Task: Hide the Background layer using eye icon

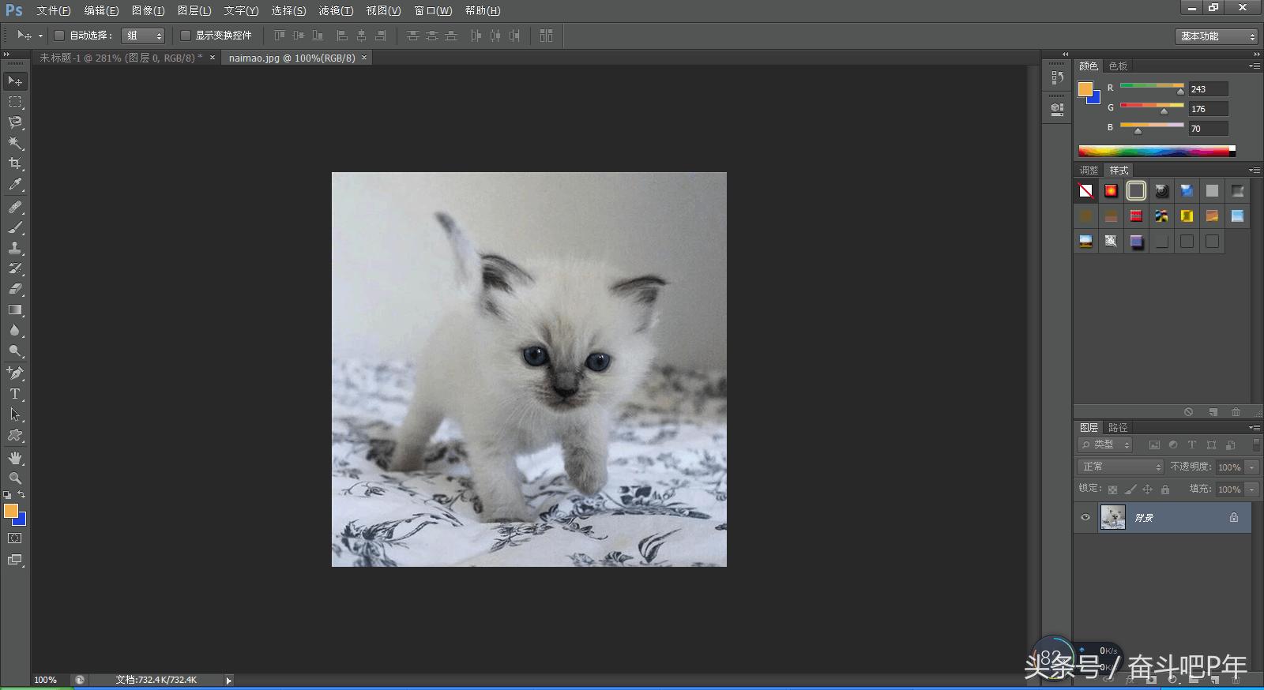Action: tap(1085, 518)
